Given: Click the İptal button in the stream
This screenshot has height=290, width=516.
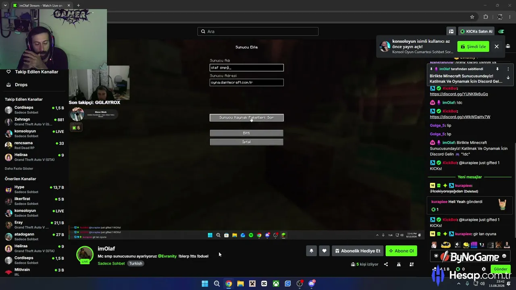Looking at the screenshot, I should coord(247,142).
